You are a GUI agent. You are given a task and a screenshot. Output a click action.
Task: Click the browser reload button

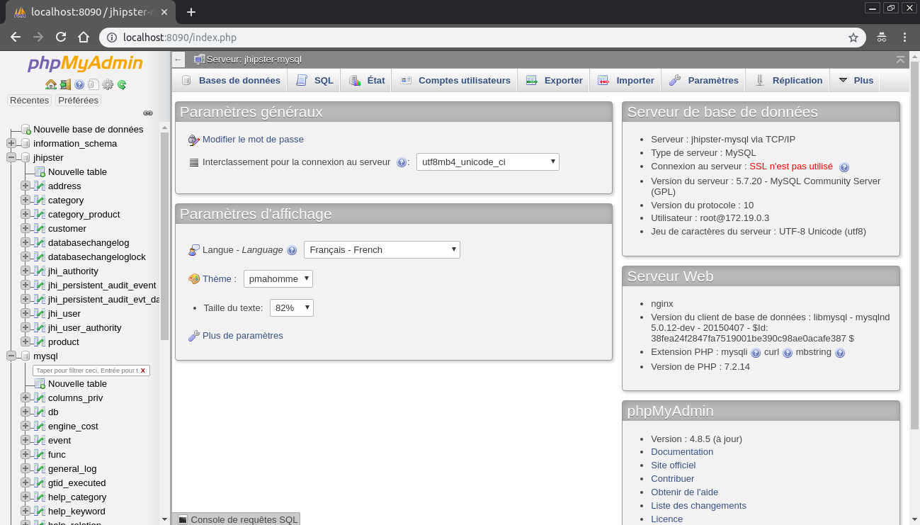pos(61,38)
